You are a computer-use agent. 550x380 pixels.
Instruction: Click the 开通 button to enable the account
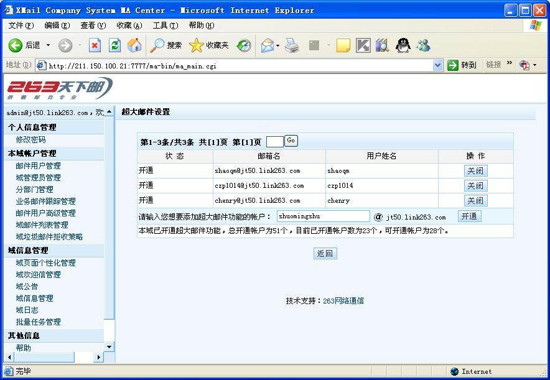(x=469, y=216)
